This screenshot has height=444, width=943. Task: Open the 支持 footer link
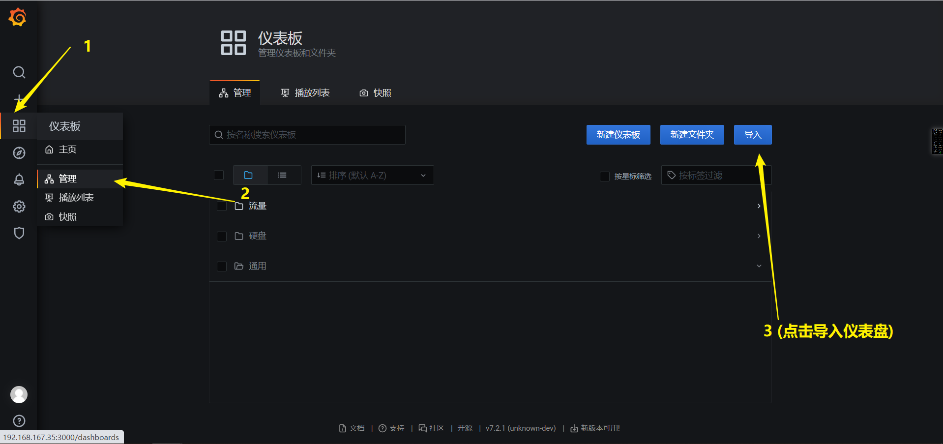[391, 428]
